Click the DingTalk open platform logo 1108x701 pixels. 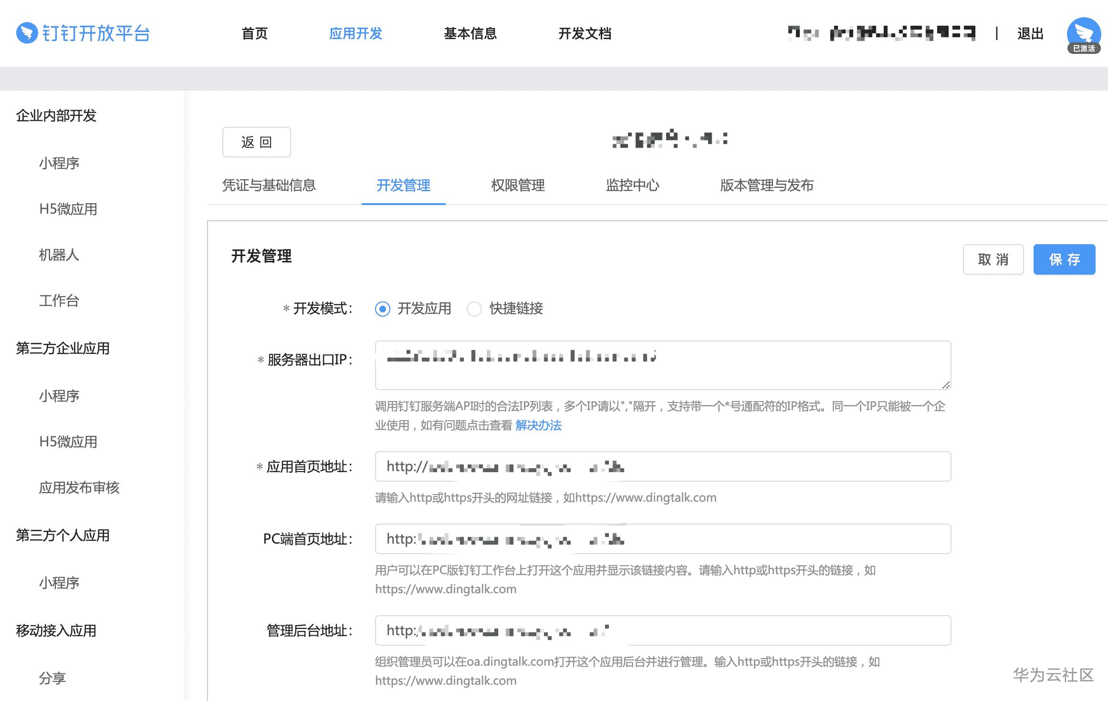83,33
